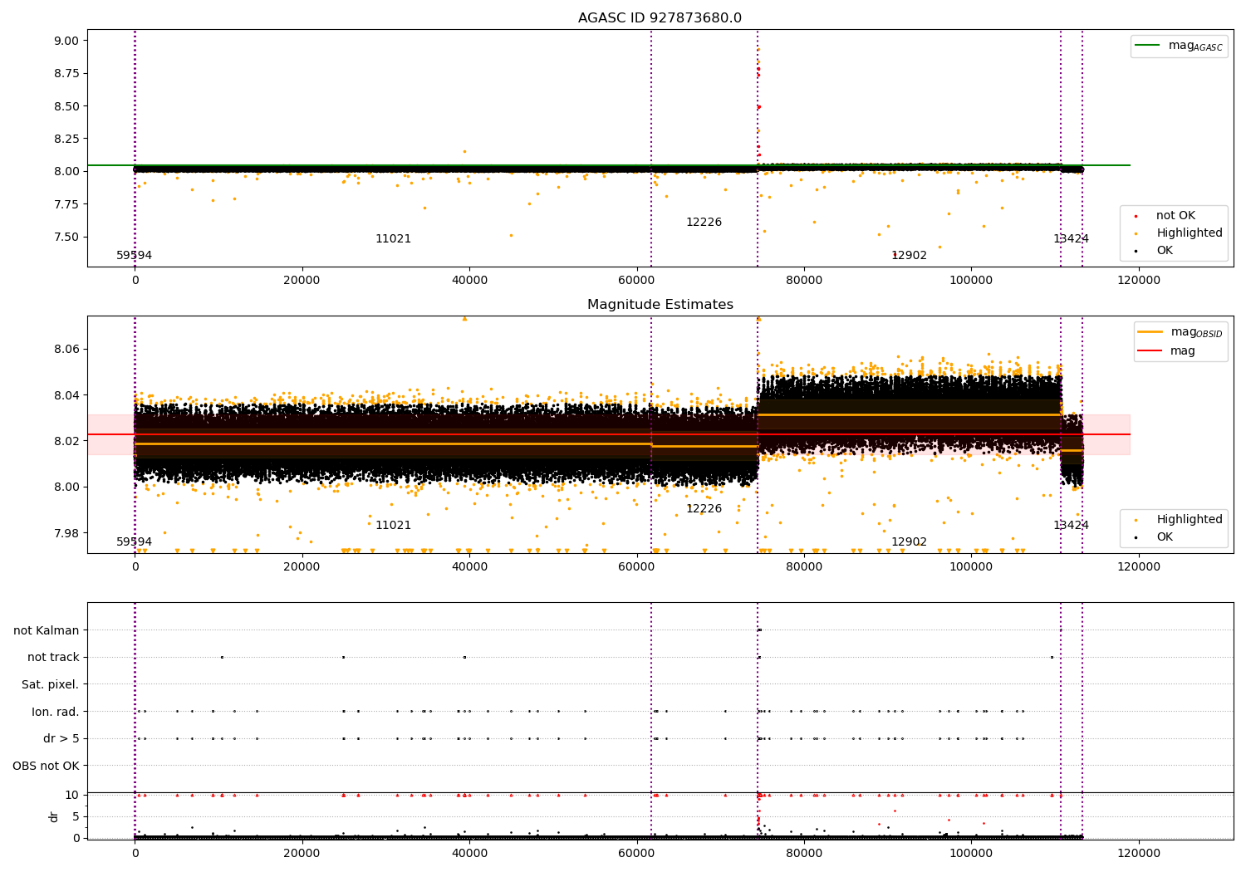
Task: Click the 5 tick on the dr axis
Action: click(x=76, y=816)
